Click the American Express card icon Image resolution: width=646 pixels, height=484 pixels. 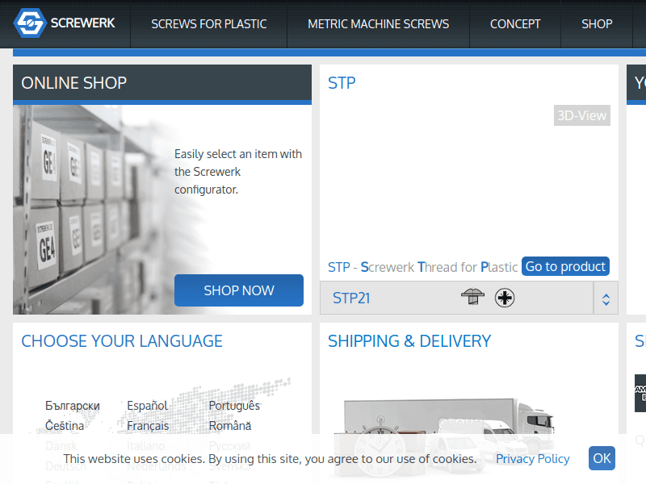pos(640,393)
